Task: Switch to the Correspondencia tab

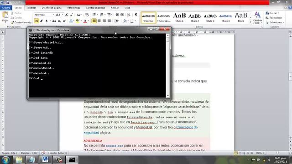Action: [95, 8]
